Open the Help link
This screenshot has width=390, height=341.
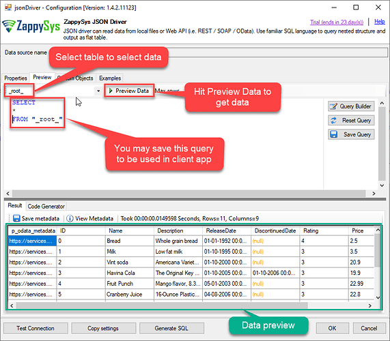(380, 22)
